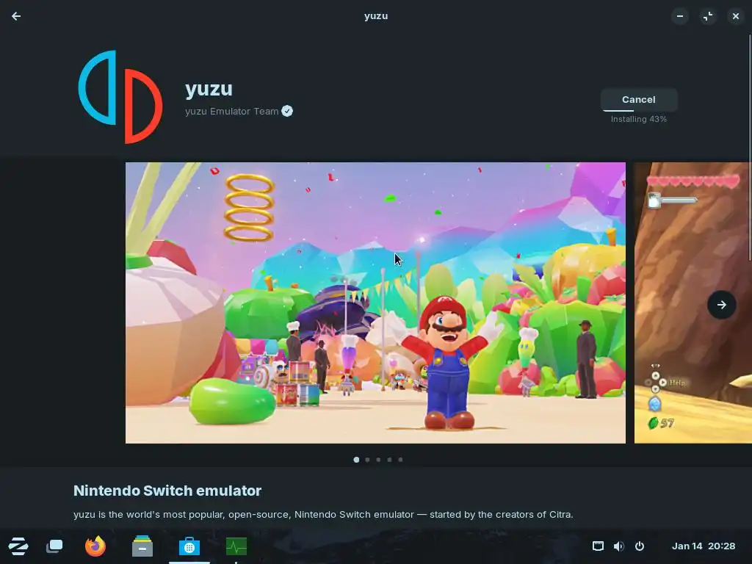Open power menu in tray

[640, 546]
